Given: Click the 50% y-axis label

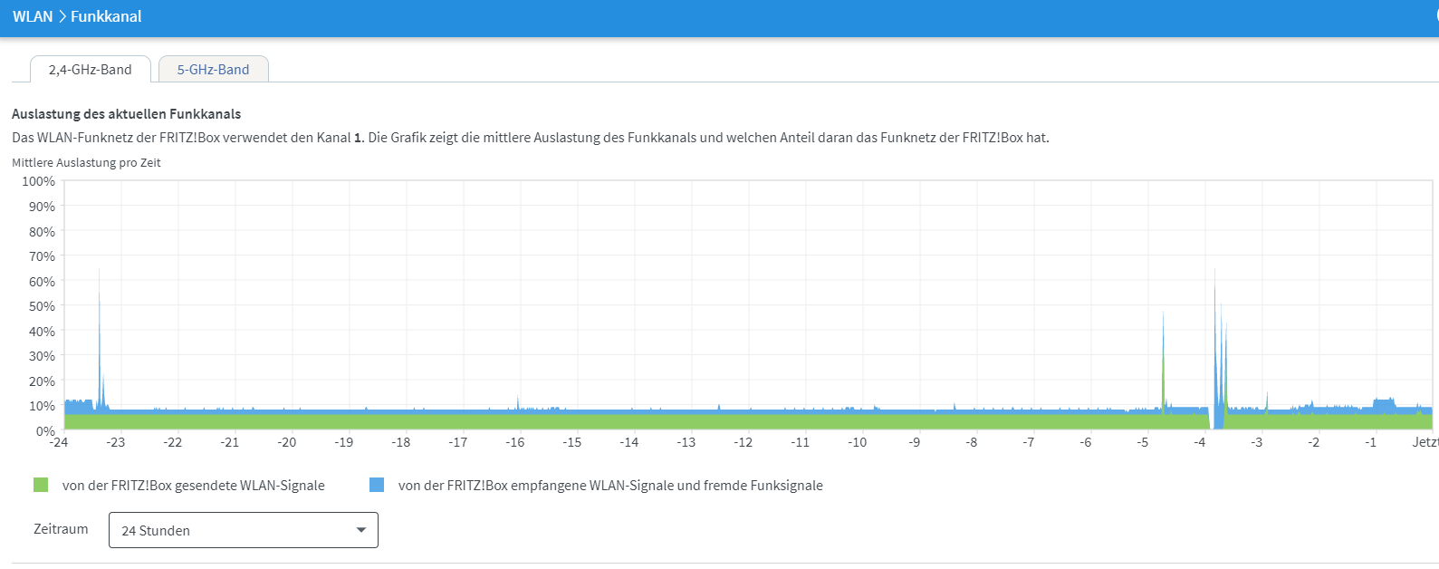Looking at the screenshot, I should 42,306.
